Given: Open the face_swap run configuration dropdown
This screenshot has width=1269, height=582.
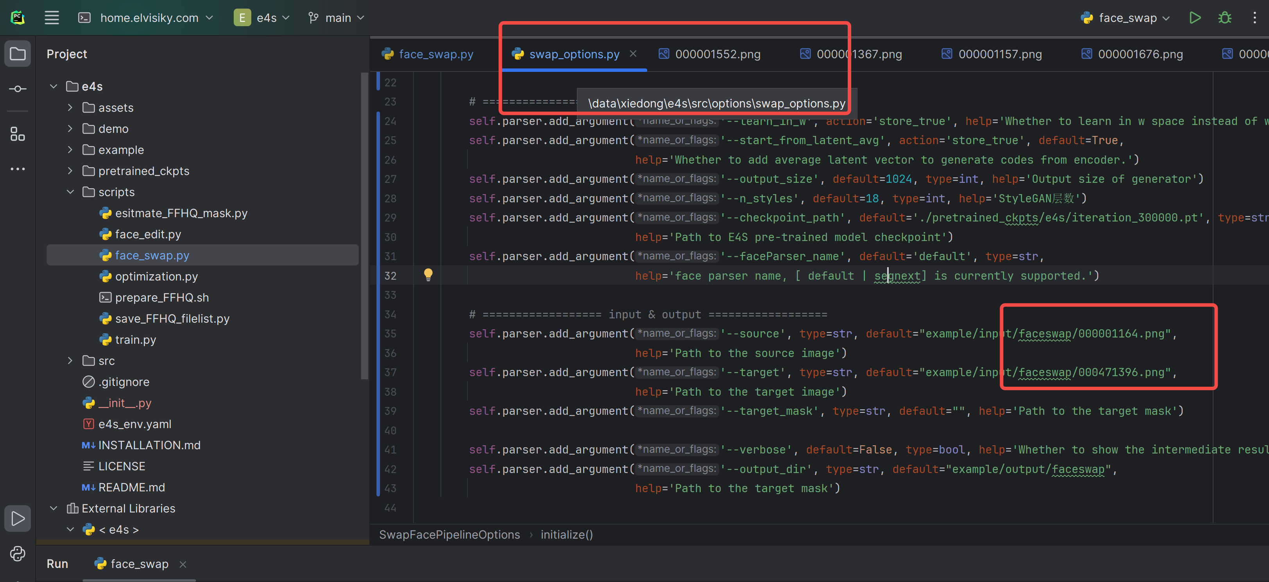Looking at the screenshot, I should [1125, 18].
